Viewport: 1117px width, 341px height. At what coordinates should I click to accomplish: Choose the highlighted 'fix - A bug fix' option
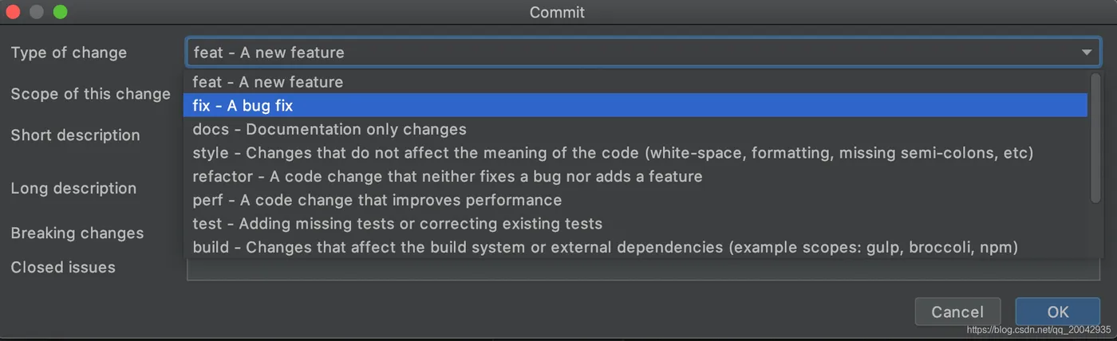tap(243, 105)
